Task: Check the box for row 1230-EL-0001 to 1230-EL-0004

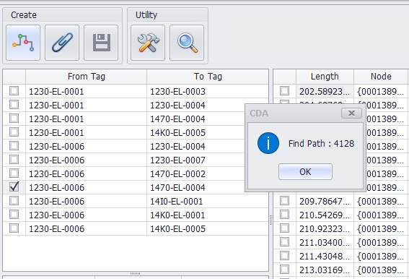Action: click(14, 105)
